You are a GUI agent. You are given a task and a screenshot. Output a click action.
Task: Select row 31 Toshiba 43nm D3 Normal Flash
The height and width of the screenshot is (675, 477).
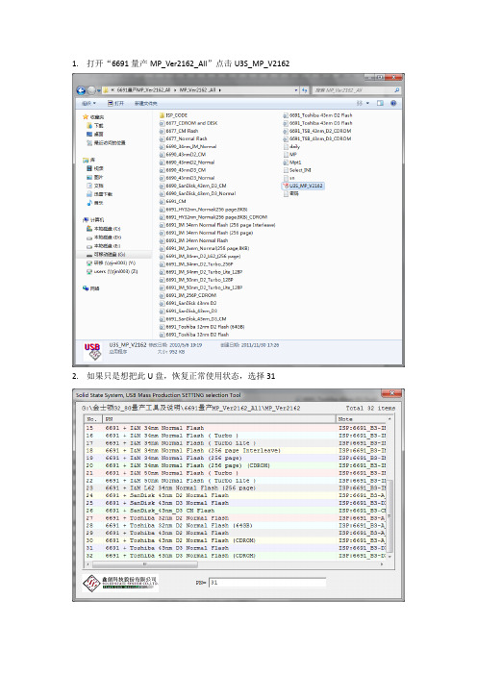tap(236, 548)
